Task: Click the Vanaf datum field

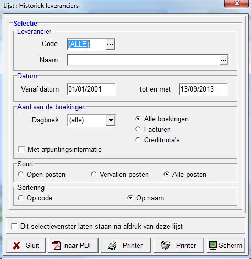Action: pos(91,89)
